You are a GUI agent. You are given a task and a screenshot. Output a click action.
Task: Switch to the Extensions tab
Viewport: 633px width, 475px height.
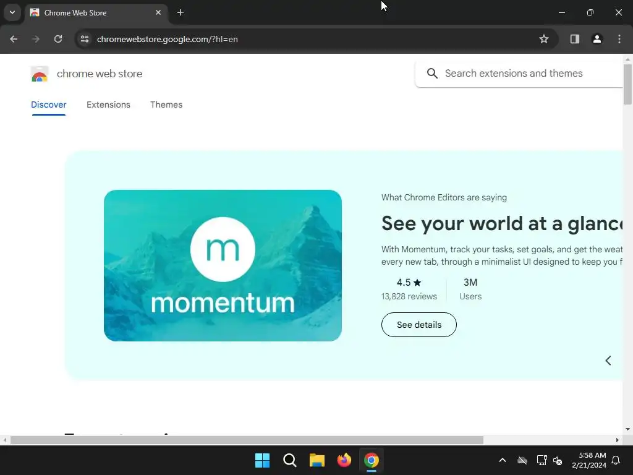(108, 105)
